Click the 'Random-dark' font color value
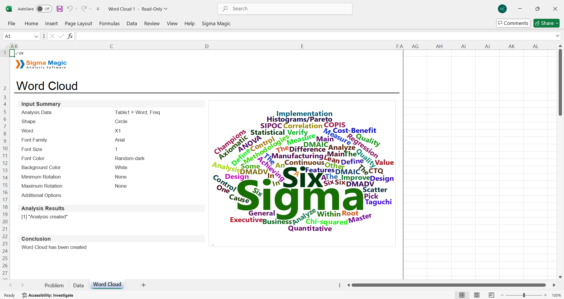 (x=130, y=158)
